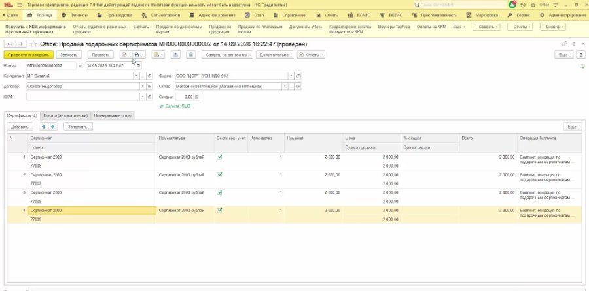Open the Финансы section menu

click(75, 16)
